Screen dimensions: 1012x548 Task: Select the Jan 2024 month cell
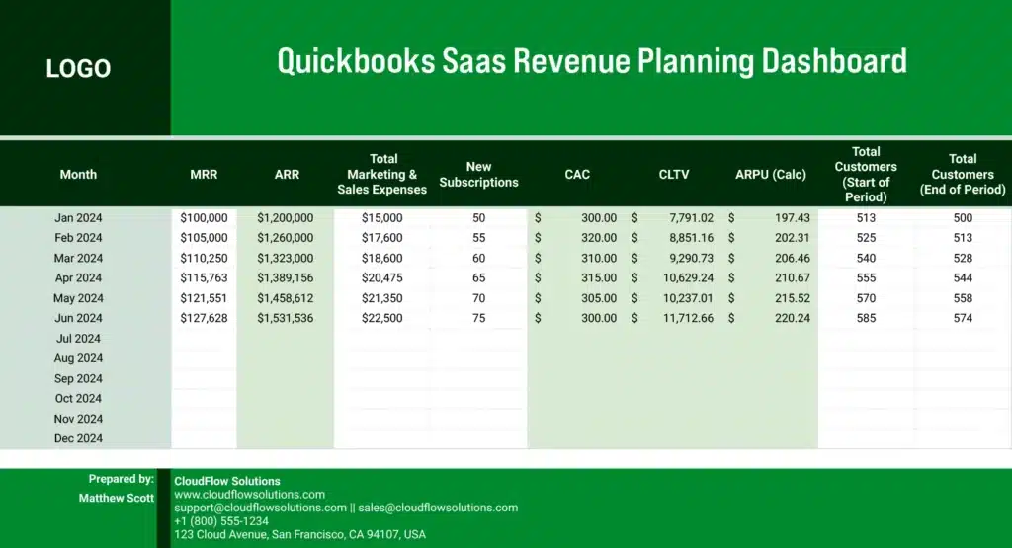pos(78,218)
